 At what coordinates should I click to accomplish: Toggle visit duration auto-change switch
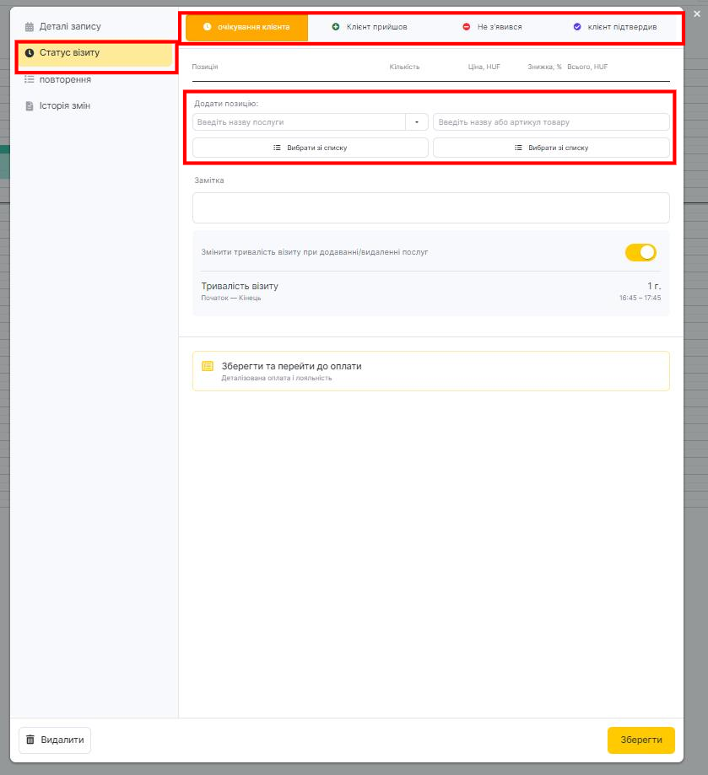pyautogui.click(x=640, y=252)
